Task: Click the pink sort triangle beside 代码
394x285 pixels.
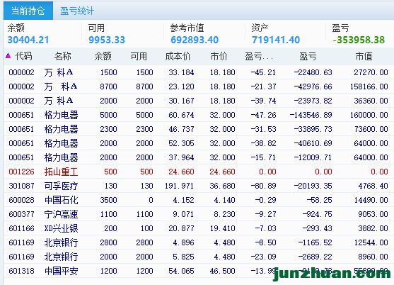Action: (8, 56)
